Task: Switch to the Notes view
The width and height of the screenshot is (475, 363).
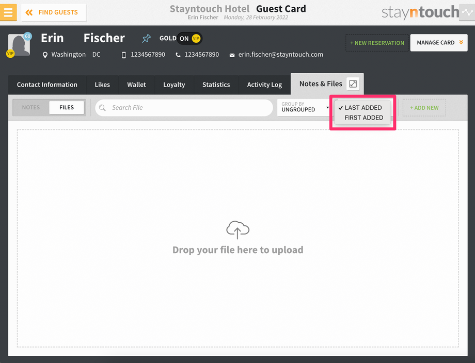Action: tap(31, 107)
